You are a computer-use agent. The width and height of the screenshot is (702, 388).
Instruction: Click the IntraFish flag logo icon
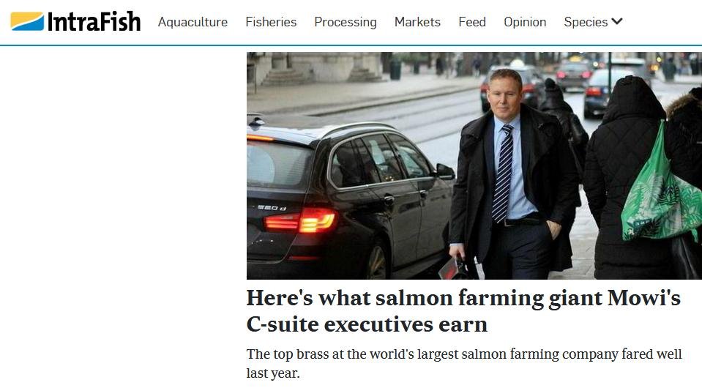point(27,21)
